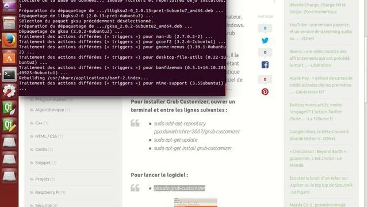Open the second mounted drive icon in the launcher
Viewport: 368px width, 207px height.
9,159
